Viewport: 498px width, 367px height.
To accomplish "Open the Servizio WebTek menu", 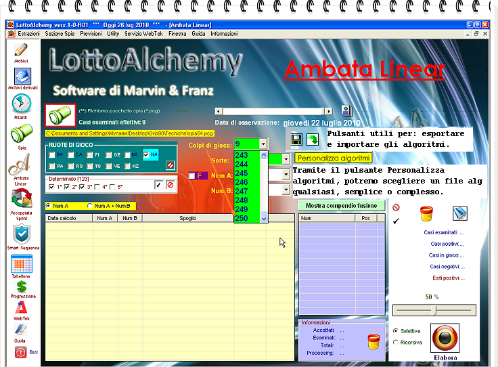I will point(143,34).
